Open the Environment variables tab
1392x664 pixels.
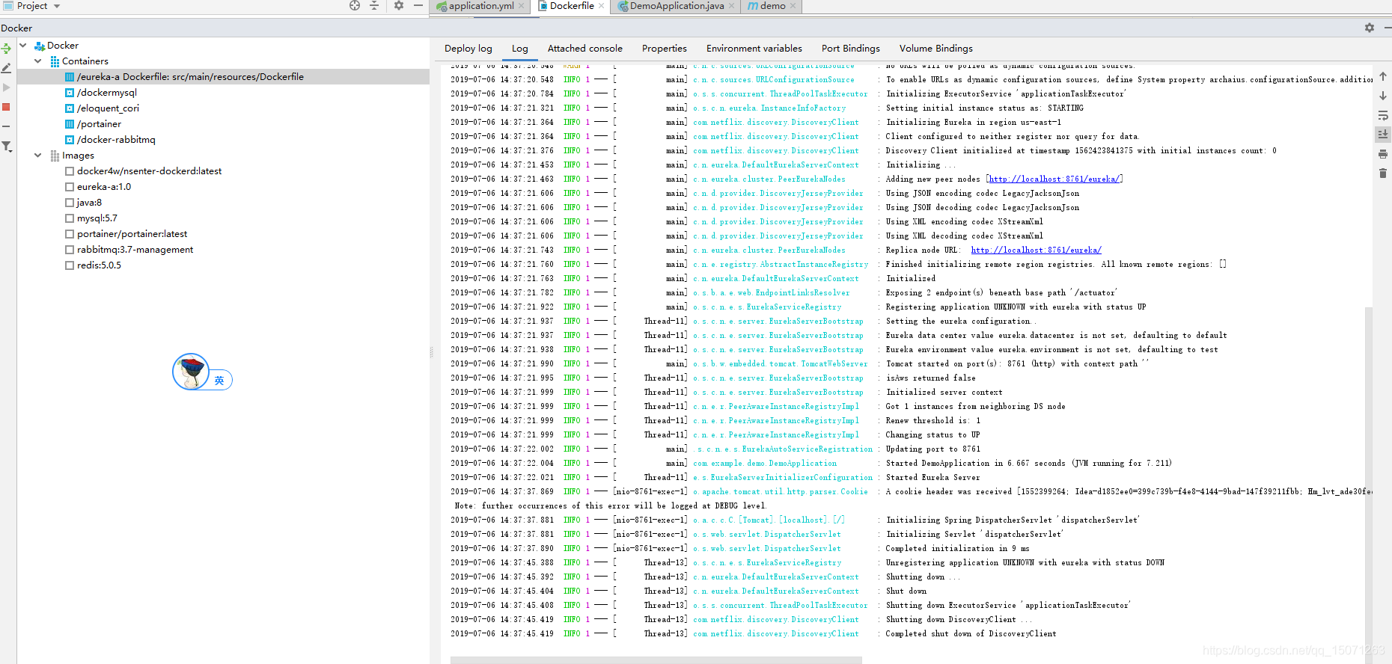(754, 48)
